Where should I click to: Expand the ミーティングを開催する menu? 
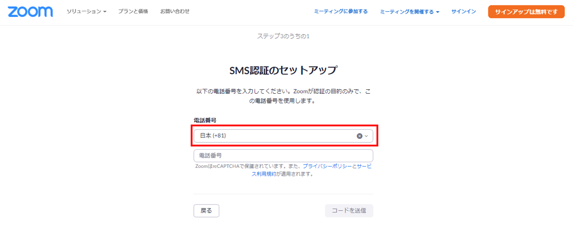[410, 12]
